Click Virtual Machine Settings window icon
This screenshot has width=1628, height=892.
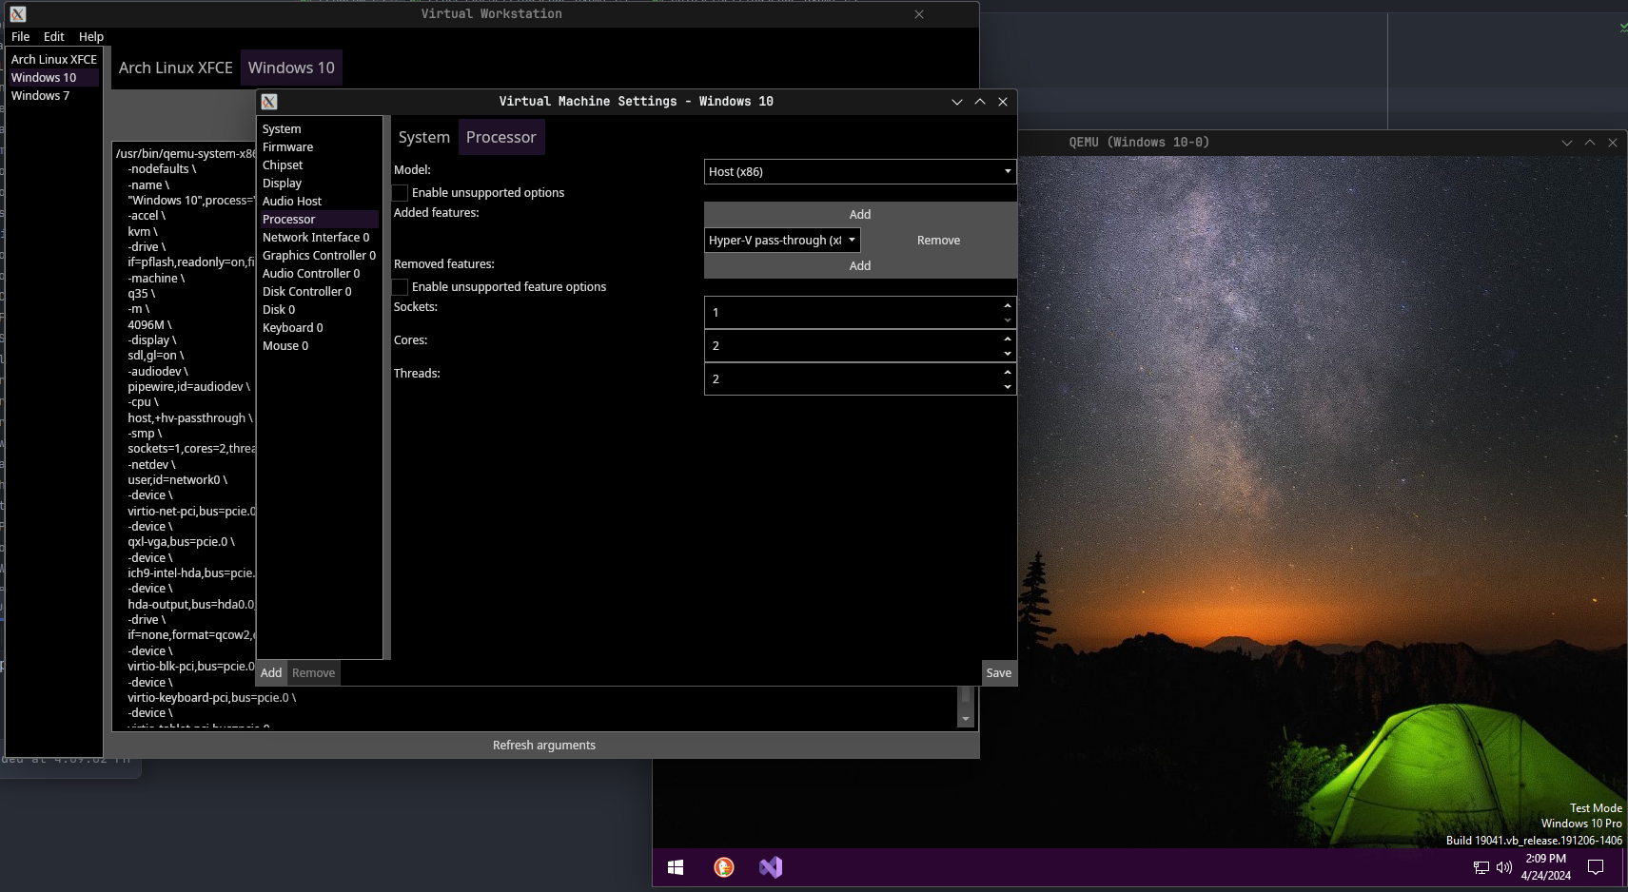pyautogui.click(x=269, y=102)
